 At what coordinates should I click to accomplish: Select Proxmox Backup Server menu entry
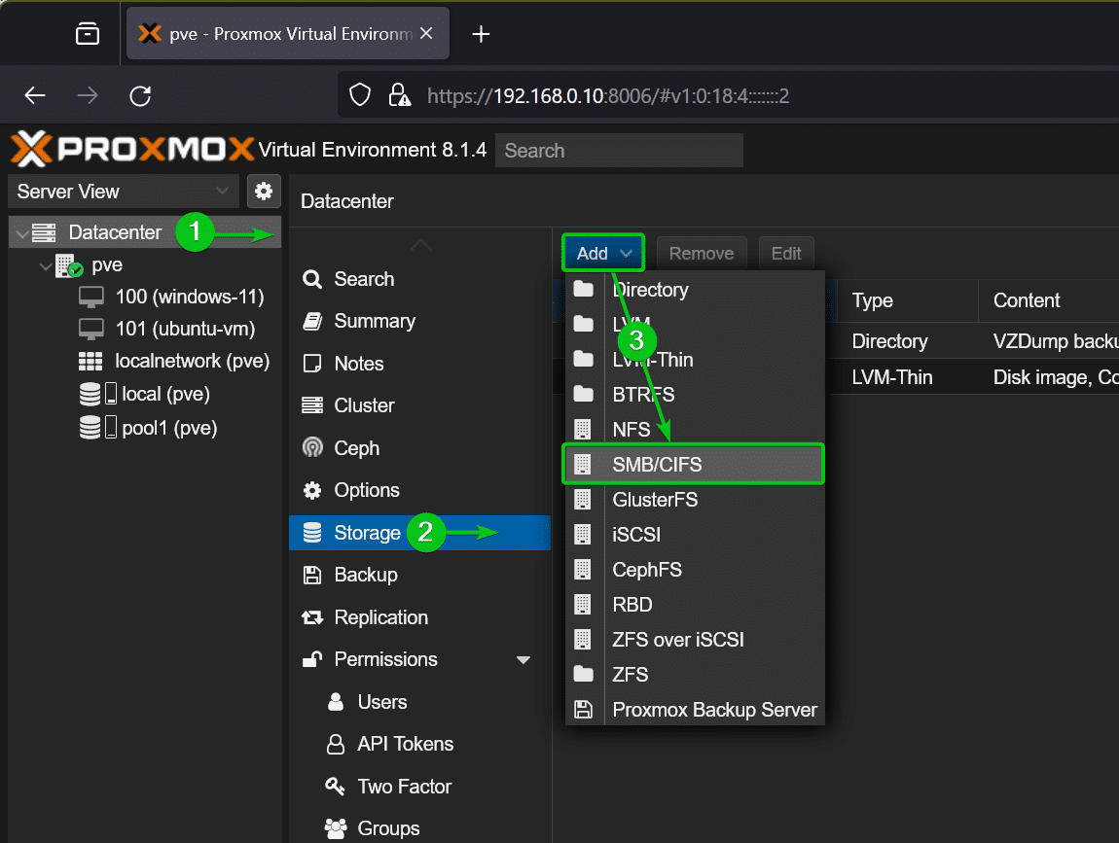pos(694,710)
